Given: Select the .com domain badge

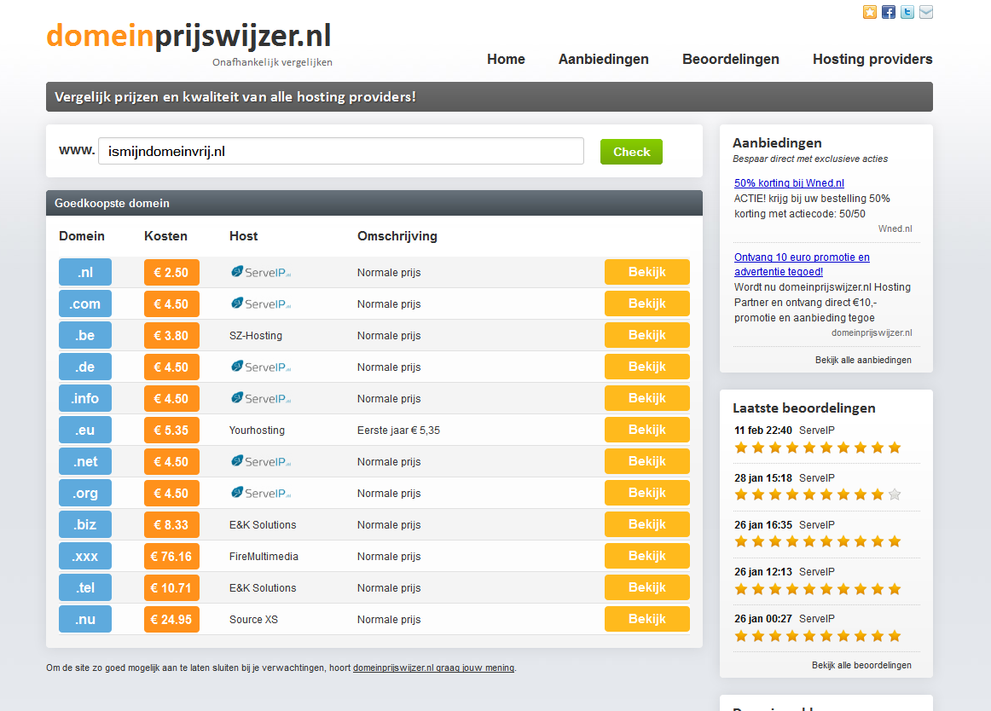Looking at the screenshot, I should click(x=85, y=304).
